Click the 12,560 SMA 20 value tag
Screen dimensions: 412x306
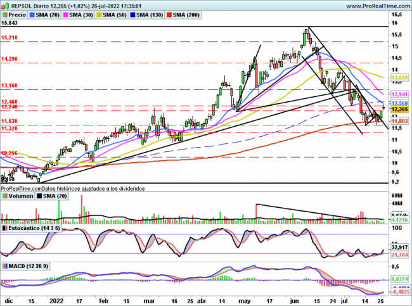(399, 103)
